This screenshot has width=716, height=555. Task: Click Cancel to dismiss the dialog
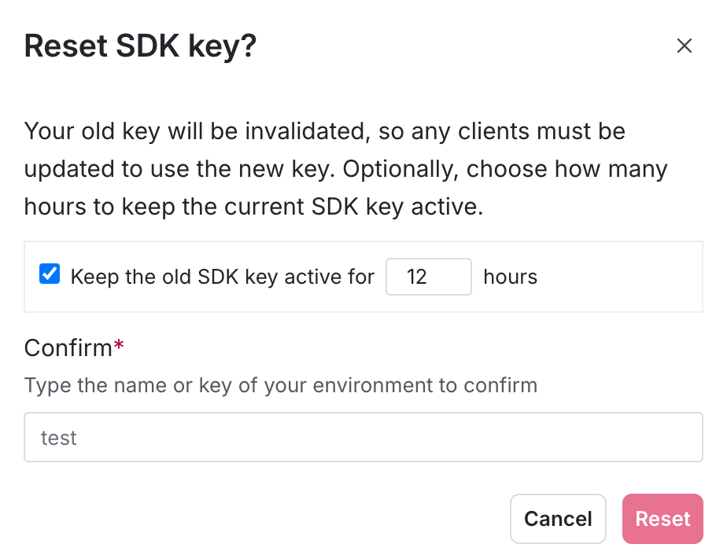(x=558, y=519)
